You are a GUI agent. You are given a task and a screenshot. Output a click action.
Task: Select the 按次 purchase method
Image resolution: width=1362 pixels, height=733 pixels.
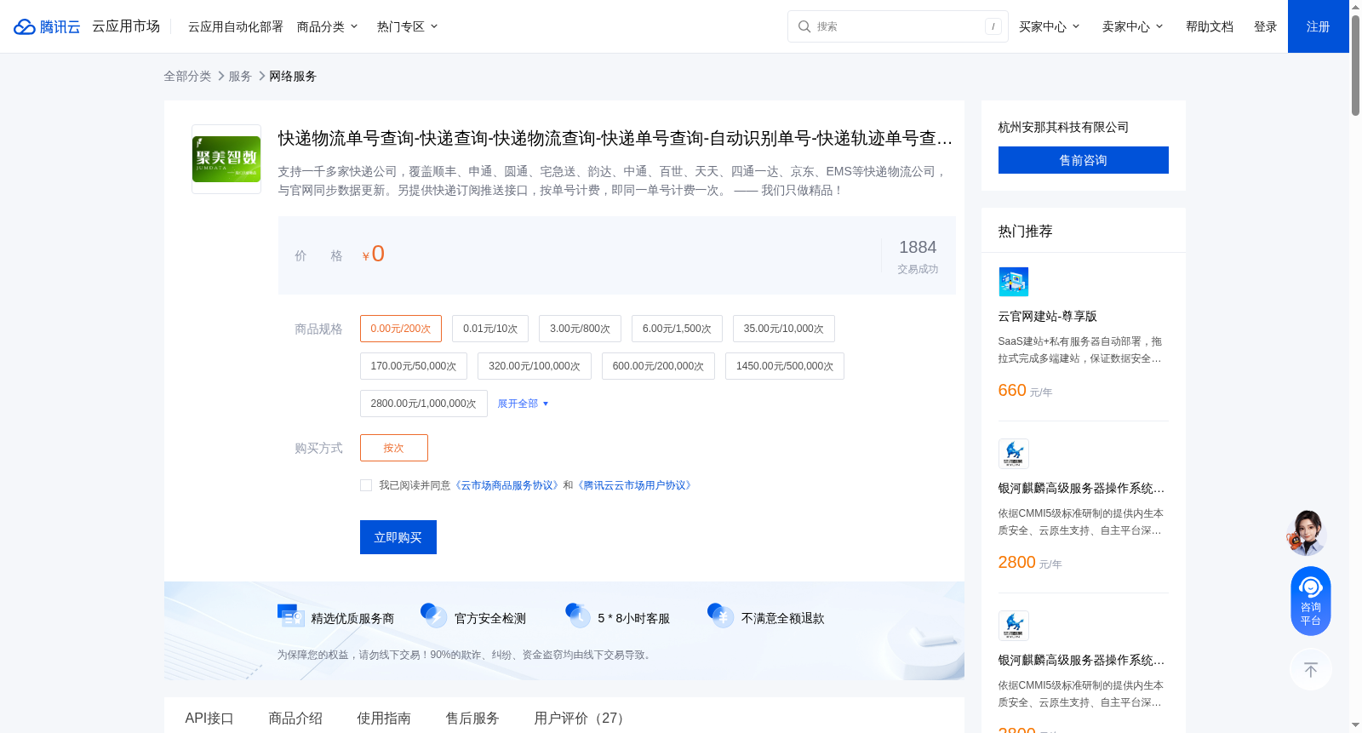point(394,448)
